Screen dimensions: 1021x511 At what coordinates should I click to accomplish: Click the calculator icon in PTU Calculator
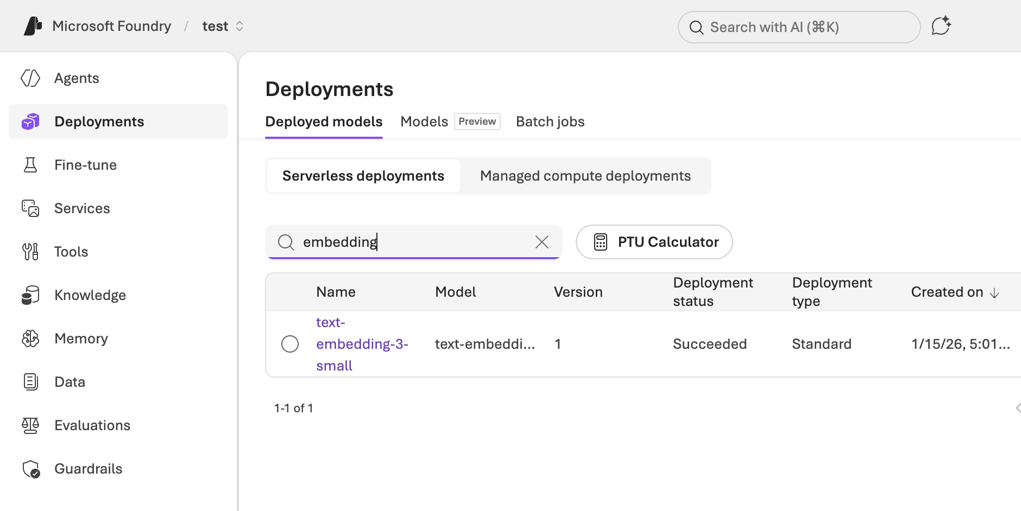pos(600,242)
